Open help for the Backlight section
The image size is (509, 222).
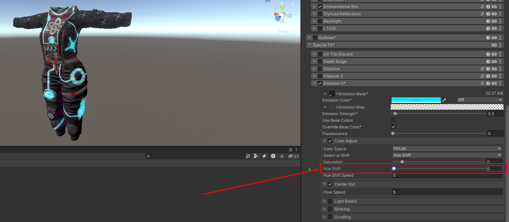click(x=488, y=21)
